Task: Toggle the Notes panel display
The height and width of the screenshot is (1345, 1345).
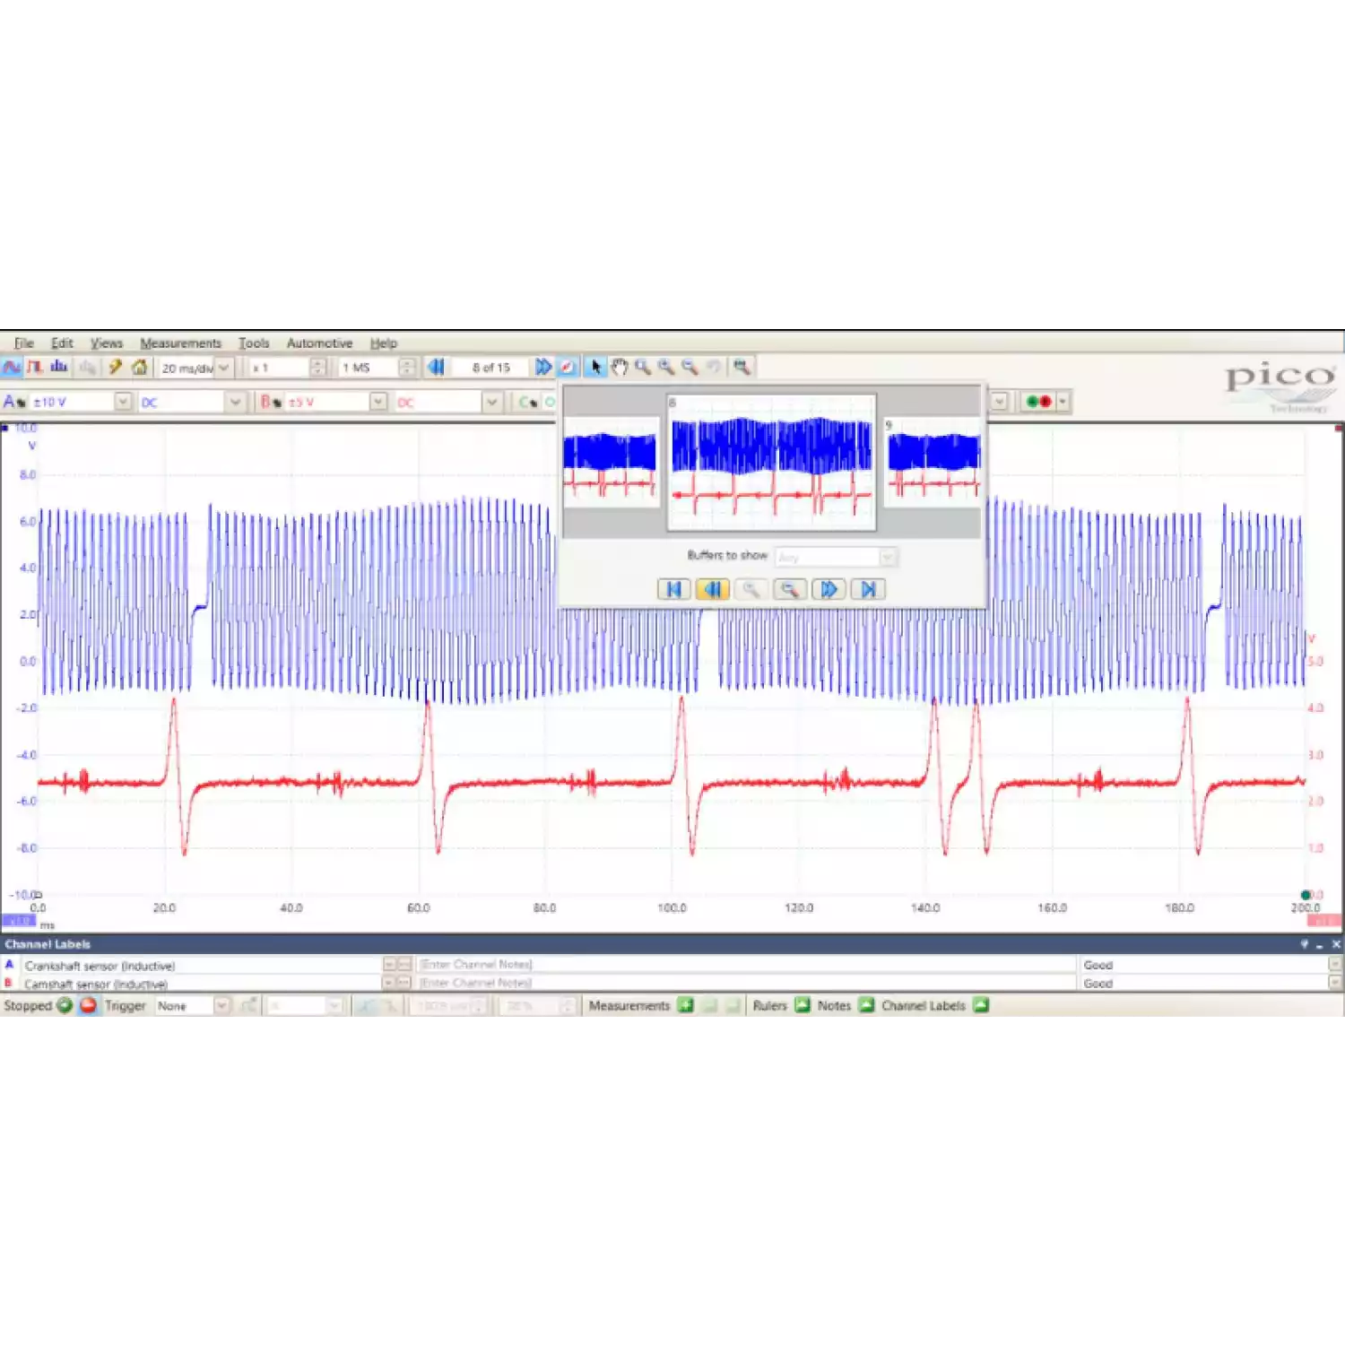Action: (x=866, y=1005)
